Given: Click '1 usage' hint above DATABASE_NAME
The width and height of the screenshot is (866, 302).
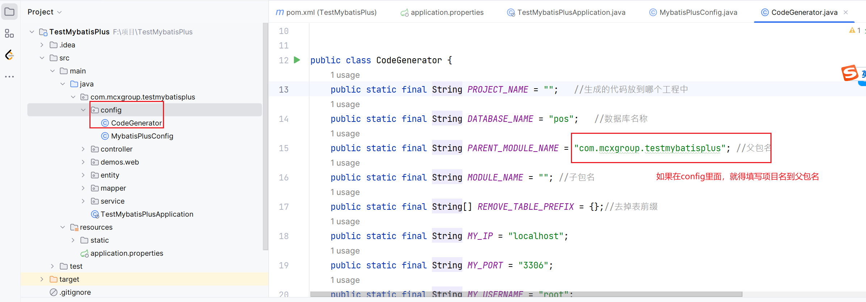Looking at the screenshot, I should tap(345, 104).
